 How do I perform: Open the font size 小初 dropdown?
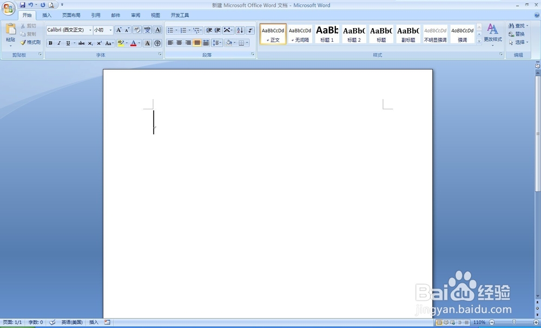coord(111,30)
